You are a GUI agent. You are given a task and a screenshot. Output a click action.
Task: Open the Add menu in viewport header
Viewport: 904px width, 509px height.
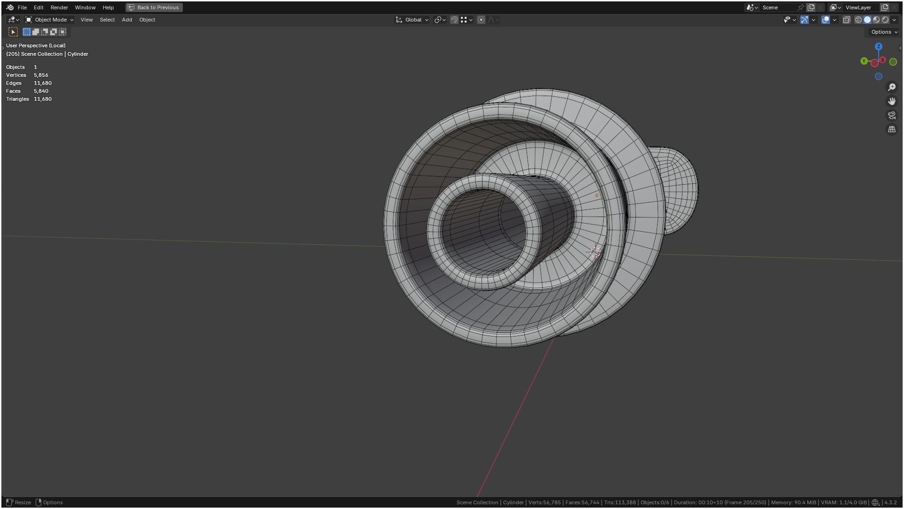(127, 20)
